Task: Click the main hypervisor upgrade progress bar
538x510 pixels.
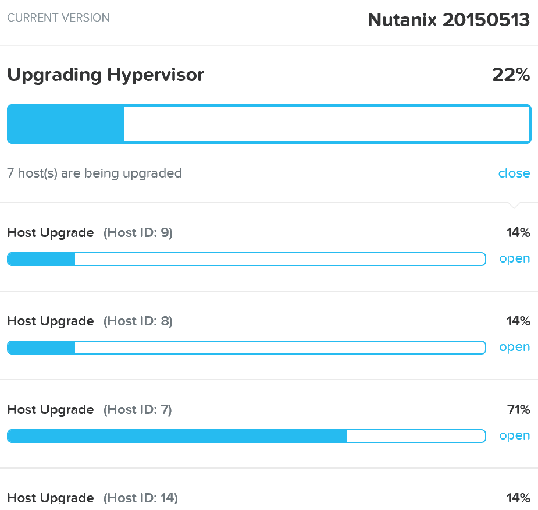Action: (x=269, y=123)
